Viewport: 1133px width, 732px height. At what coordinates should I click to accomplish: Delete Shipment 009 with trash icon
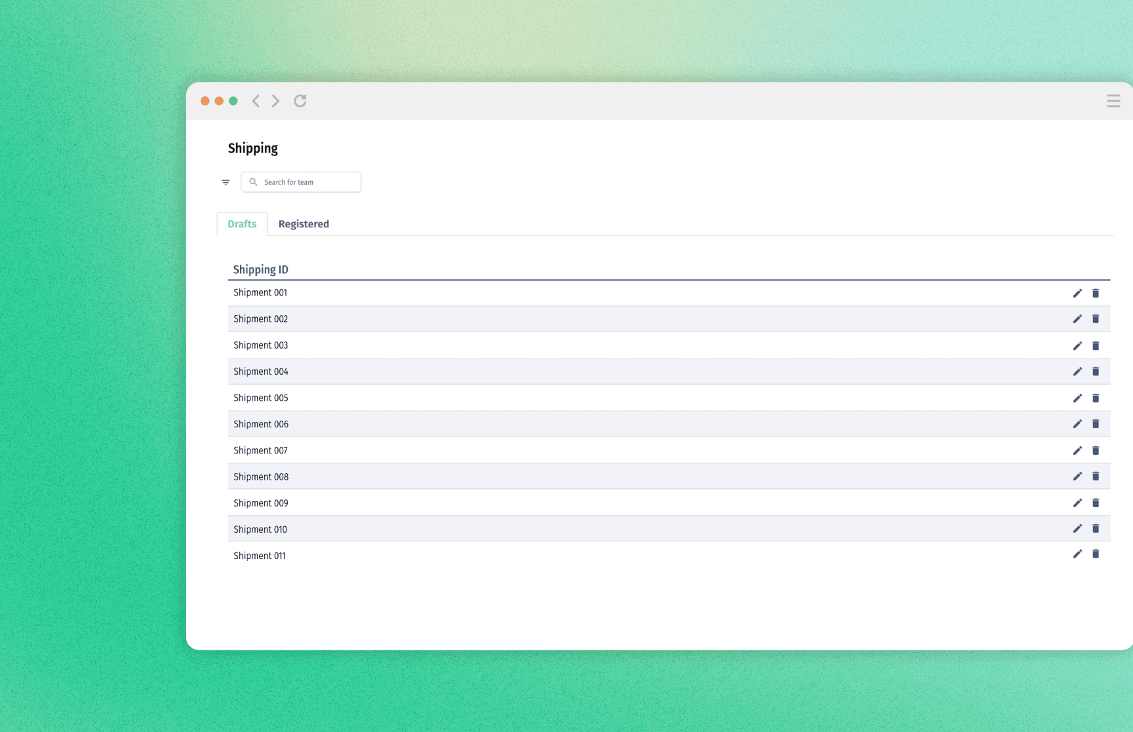pyautogui.click(x=1096, y=503)
